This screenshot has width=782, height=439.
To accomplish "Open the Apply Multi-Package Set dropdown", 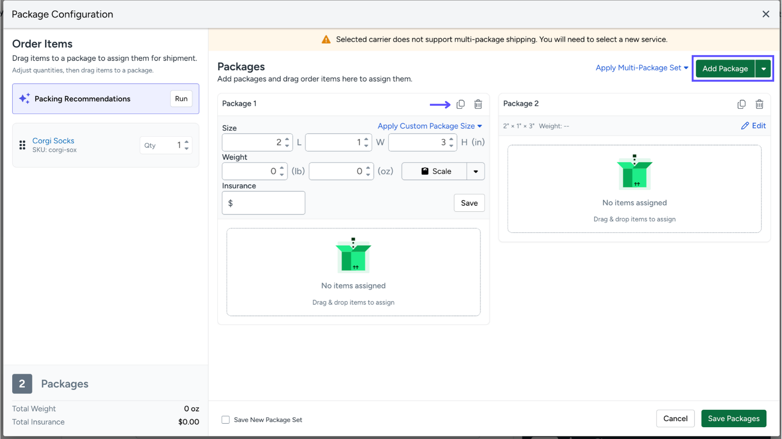I will (642, 68).
